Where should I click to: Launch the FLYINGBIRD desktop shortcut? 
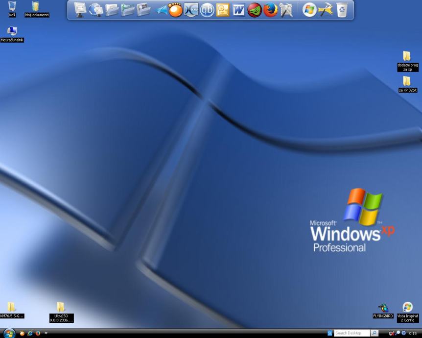[383, 311]
